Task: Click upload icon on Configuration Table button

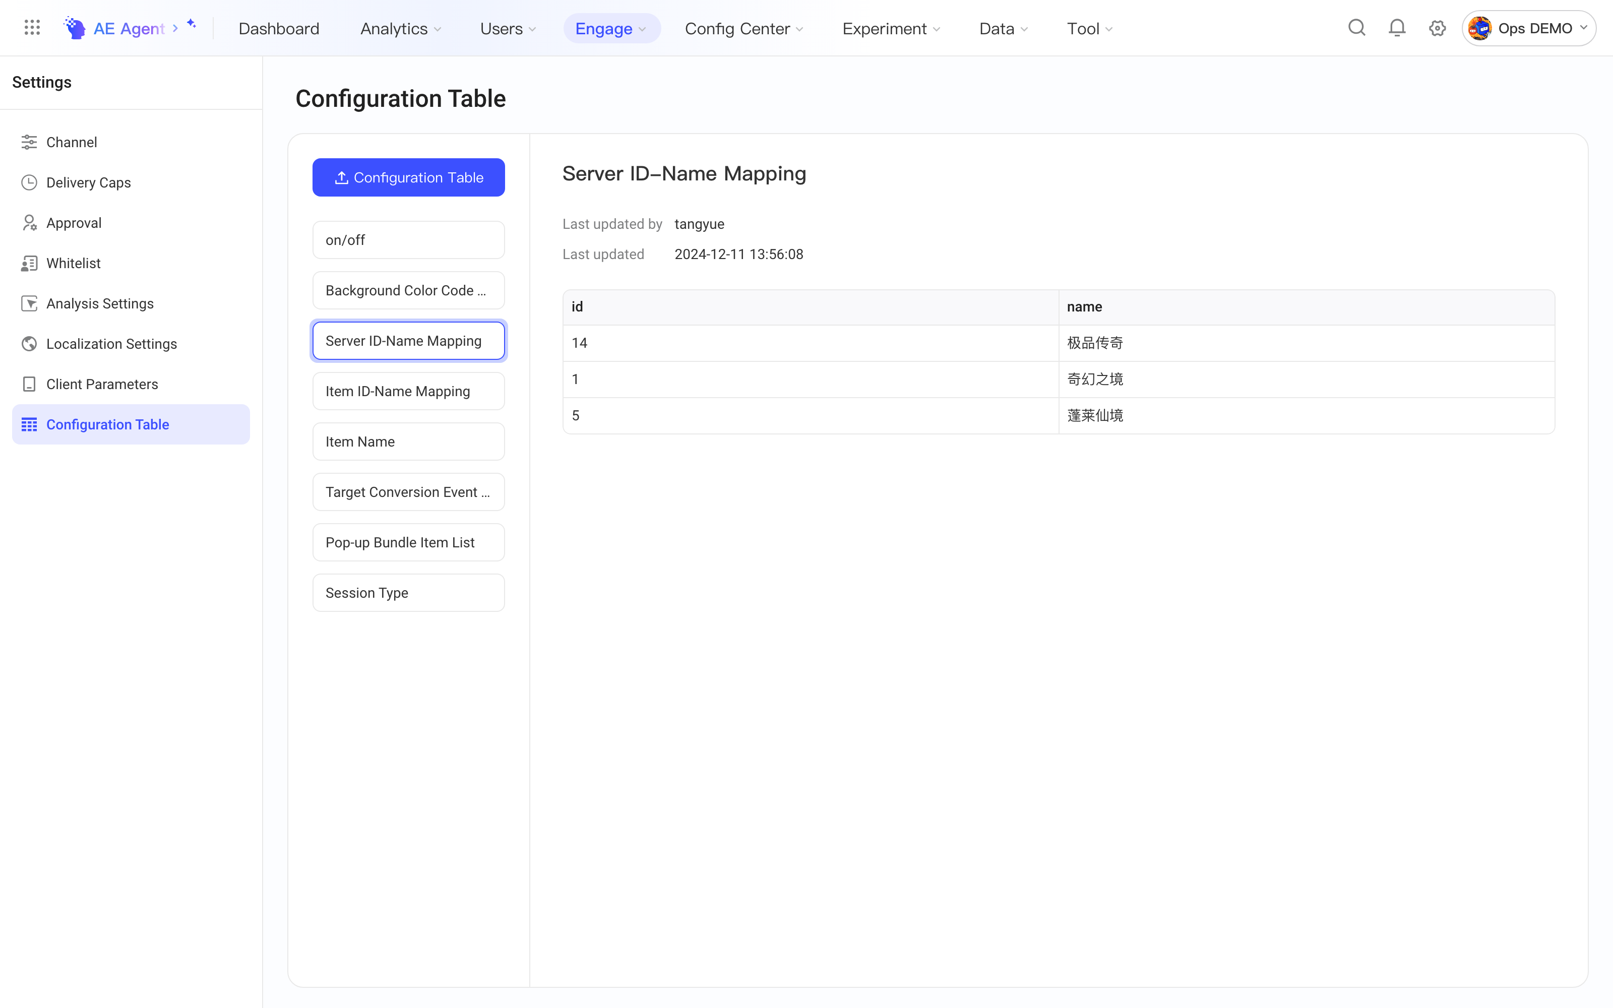Action: coord(341,177)
